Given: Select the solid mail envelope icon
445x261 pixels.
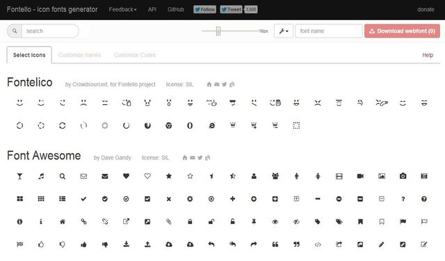Looking at the screenshot, I should 105,176.
